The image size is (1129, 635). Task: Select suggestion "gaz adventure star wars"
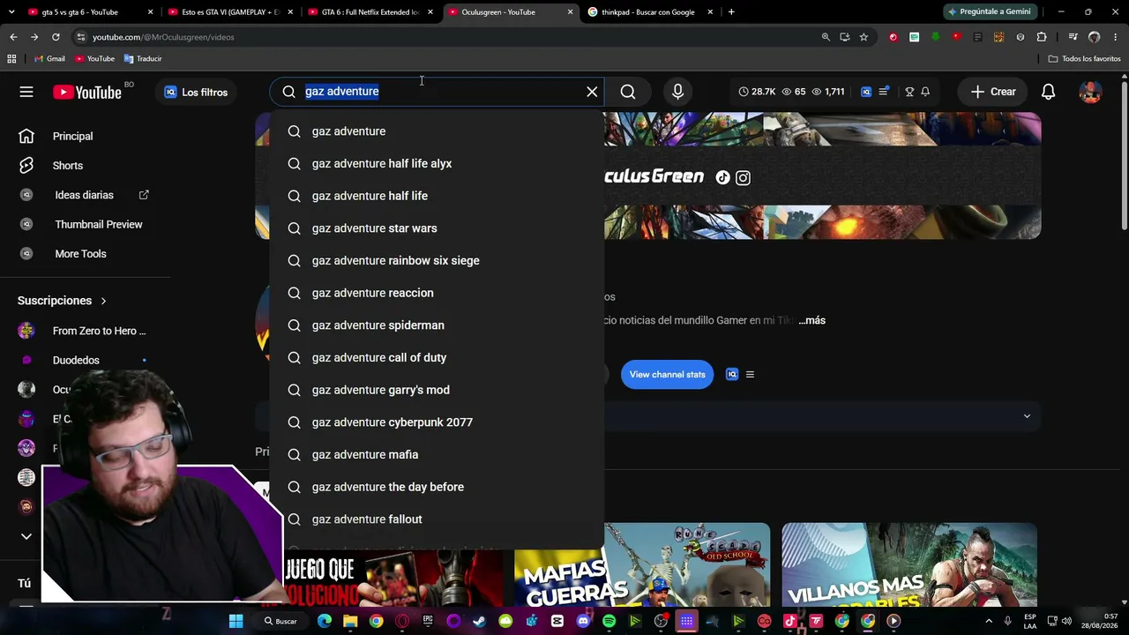[x=437, y=228]
